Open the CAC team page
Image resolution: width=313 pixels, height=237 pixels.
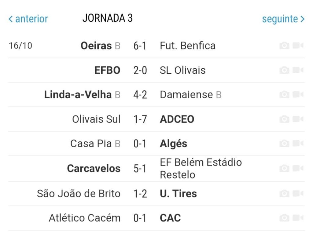(170, 218)
